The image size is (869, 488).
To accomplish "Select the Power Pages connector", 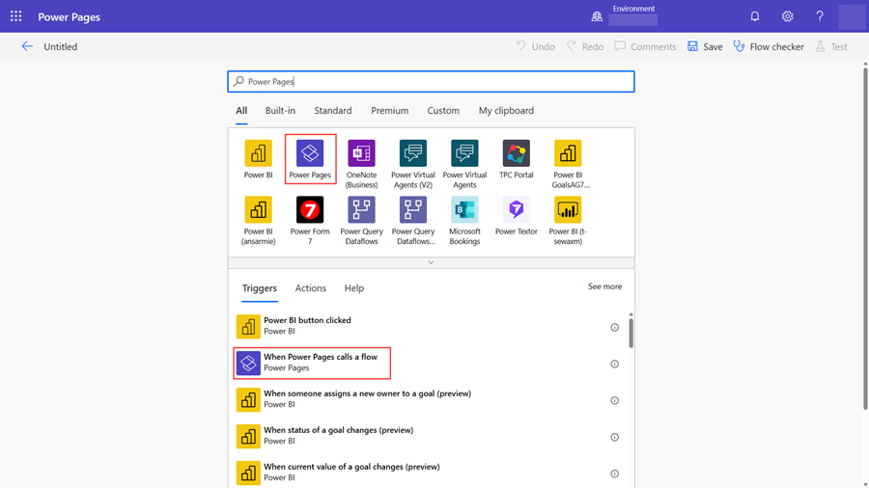I will click(x=310, y=159).
